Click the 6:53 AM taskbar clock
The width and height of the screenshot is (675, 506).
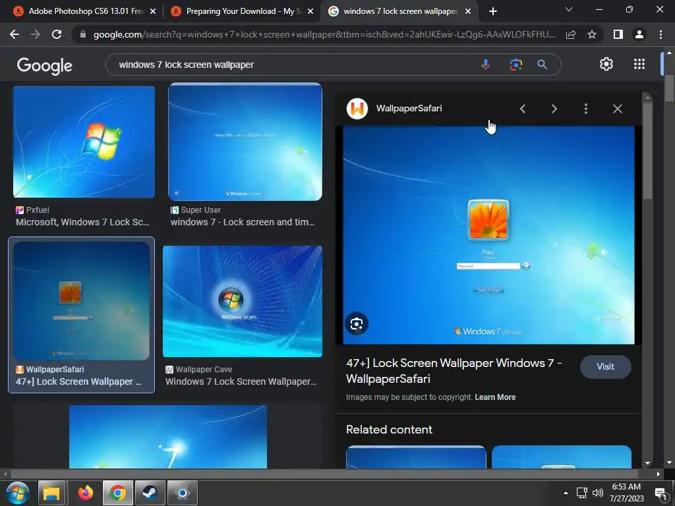click(626, 487)
